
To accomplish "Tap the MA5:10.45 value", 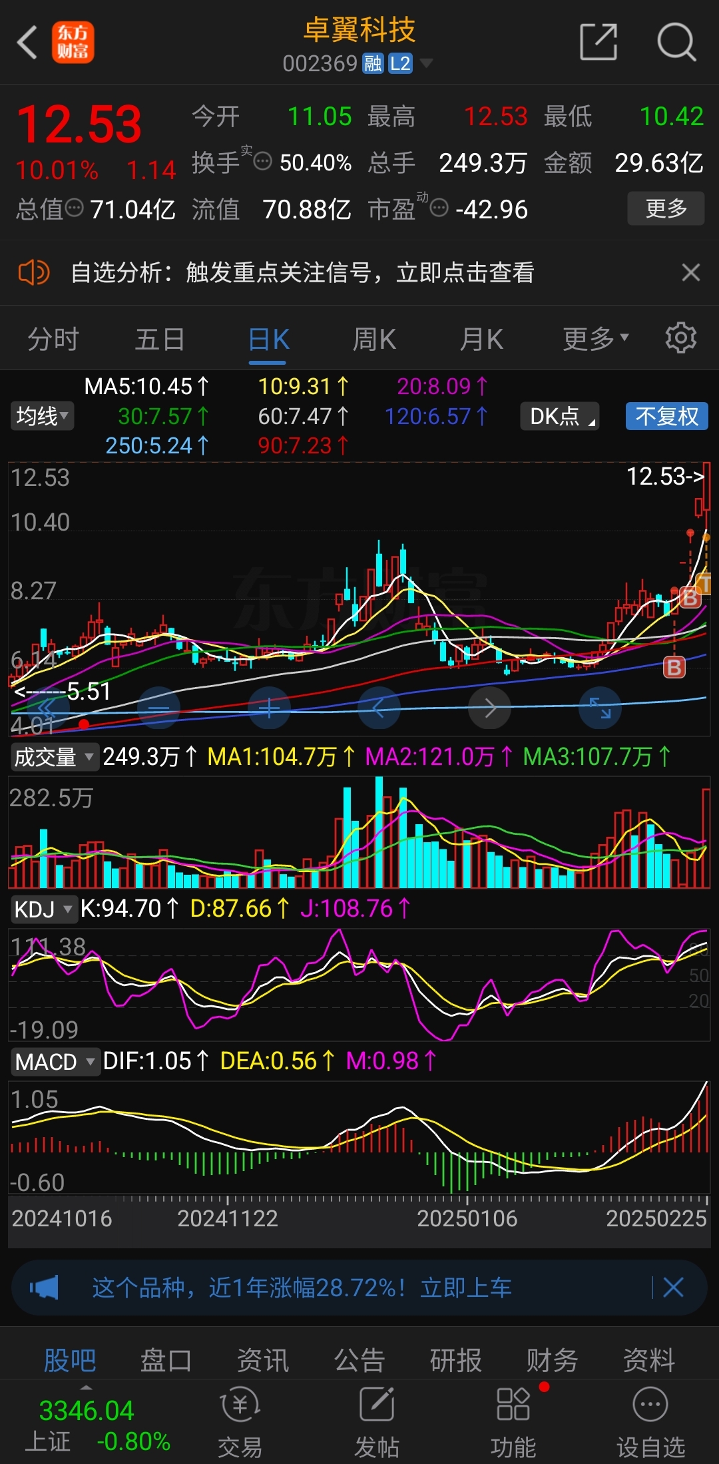I will click(x=146, y=386).
